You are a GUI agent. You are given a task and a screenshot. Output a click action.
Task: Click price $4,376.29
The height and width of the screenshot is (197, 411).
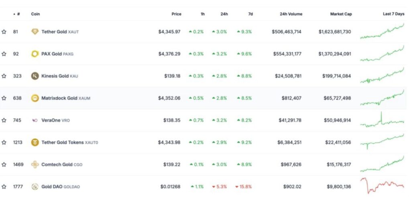pos(169,54)
